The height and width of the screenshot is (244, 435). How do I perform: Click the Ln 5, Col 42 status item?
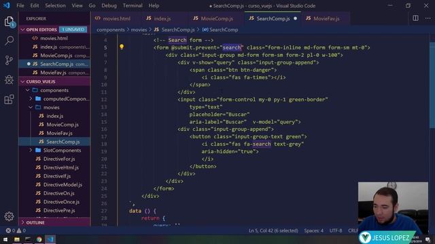pos(273,230)
